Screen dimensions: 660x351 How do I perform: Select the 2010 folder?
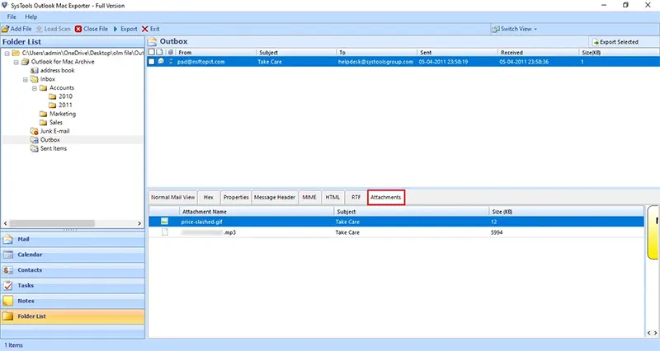[65, 96]
